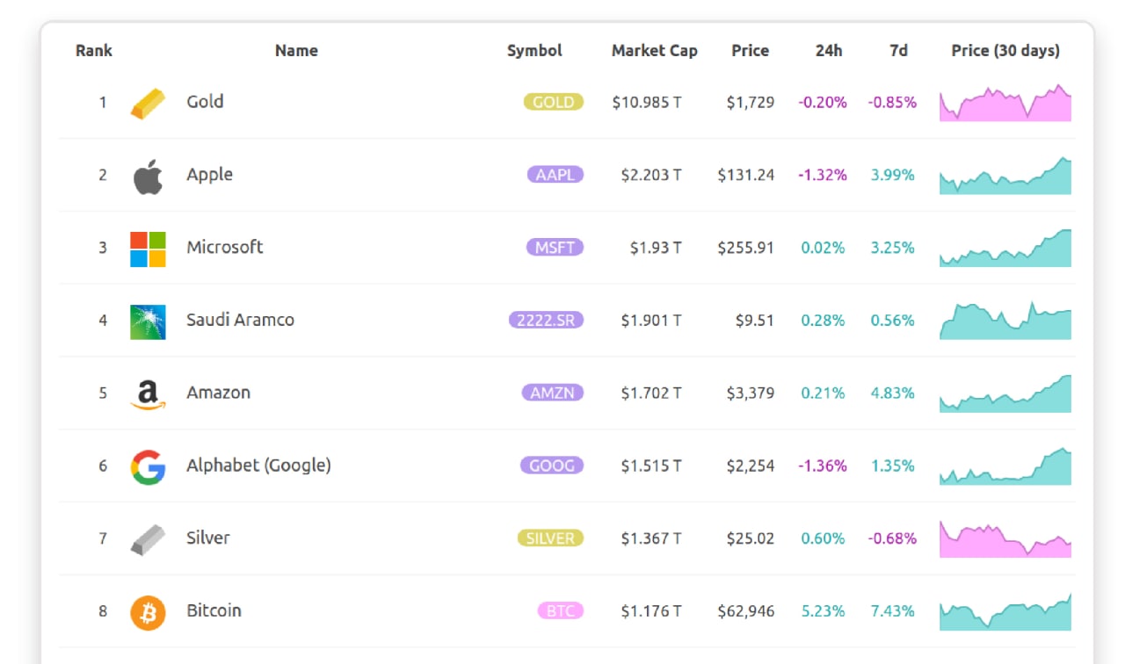Click Bitcoin market cap $1.176 T
The image size is (1125, 664).
coord(651,612)
